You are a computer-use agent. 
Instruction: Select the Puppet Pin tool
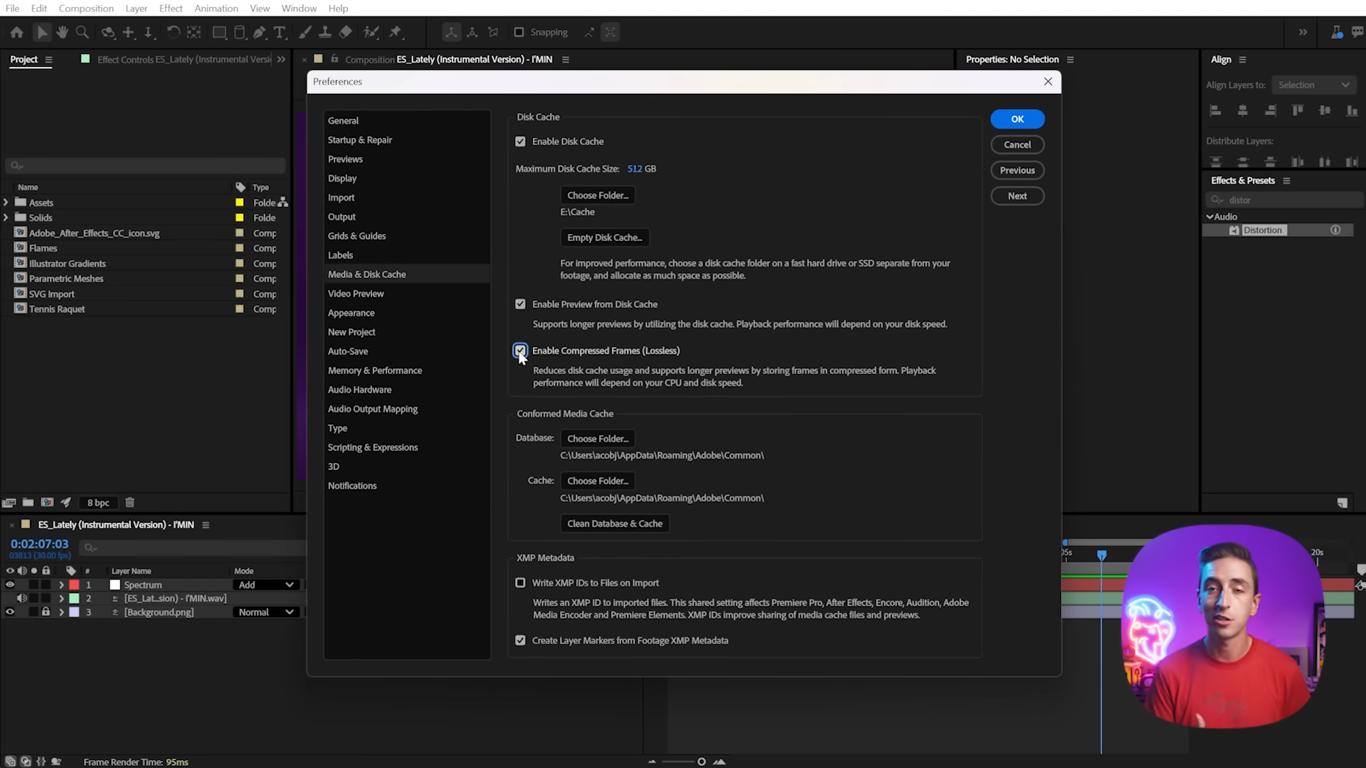396,32
